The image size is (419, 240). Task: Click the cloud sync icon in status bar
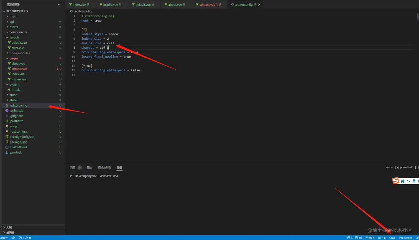click(x=13, y=238)
